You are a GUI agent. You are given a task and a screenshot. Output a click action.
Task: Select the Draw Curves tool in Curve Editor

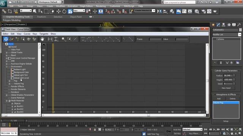point(11,39)
